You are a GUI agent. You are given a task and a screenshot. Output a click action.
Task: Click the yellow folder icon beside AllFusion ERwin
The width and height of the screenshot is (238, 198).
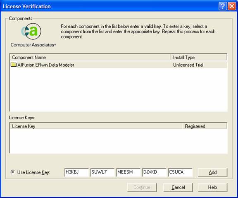point(14,65)
